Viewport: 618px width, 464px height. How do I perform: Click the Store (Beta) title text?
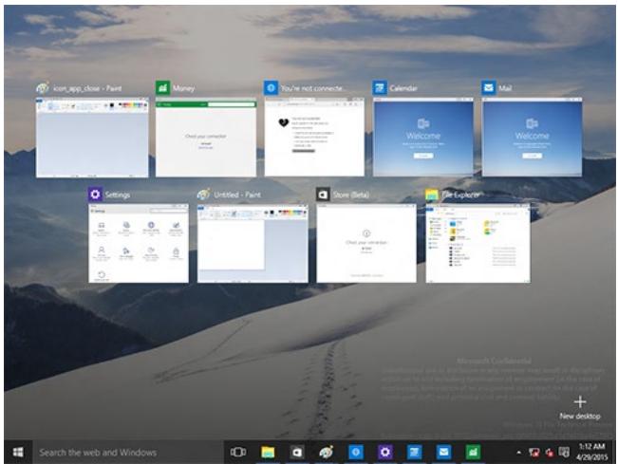(351, 195)
